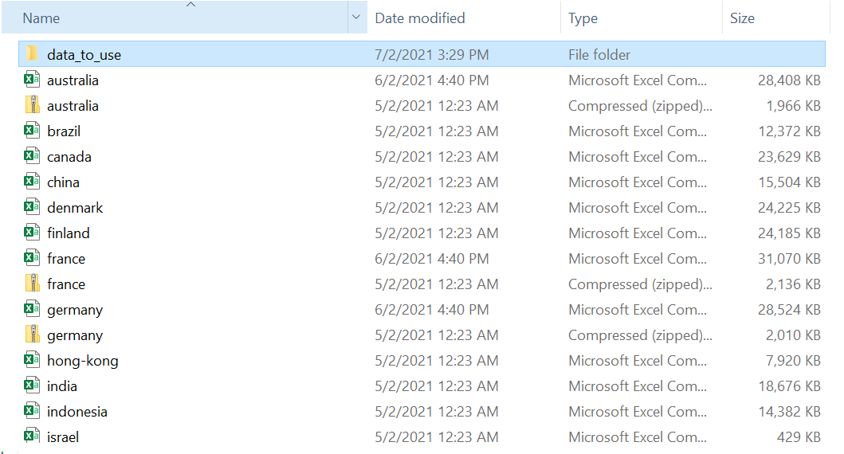The image size is (844, 454).
Task: Click the 31,070 KB france file size
Action: 789,259
